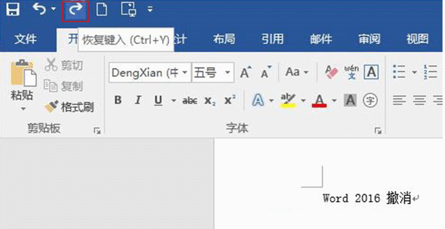Viewport: 445px width, 229px height.
Task: Click the 复制 button
Action: 64,86
